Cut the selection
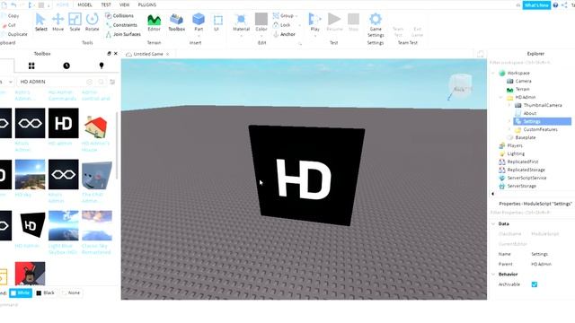575x323 pixels. 9,25
